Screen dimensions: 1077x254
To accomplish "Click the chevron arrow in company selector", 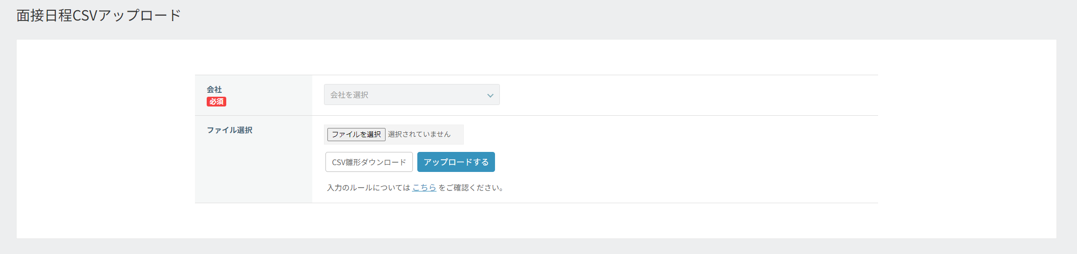I will click(490, 95).
